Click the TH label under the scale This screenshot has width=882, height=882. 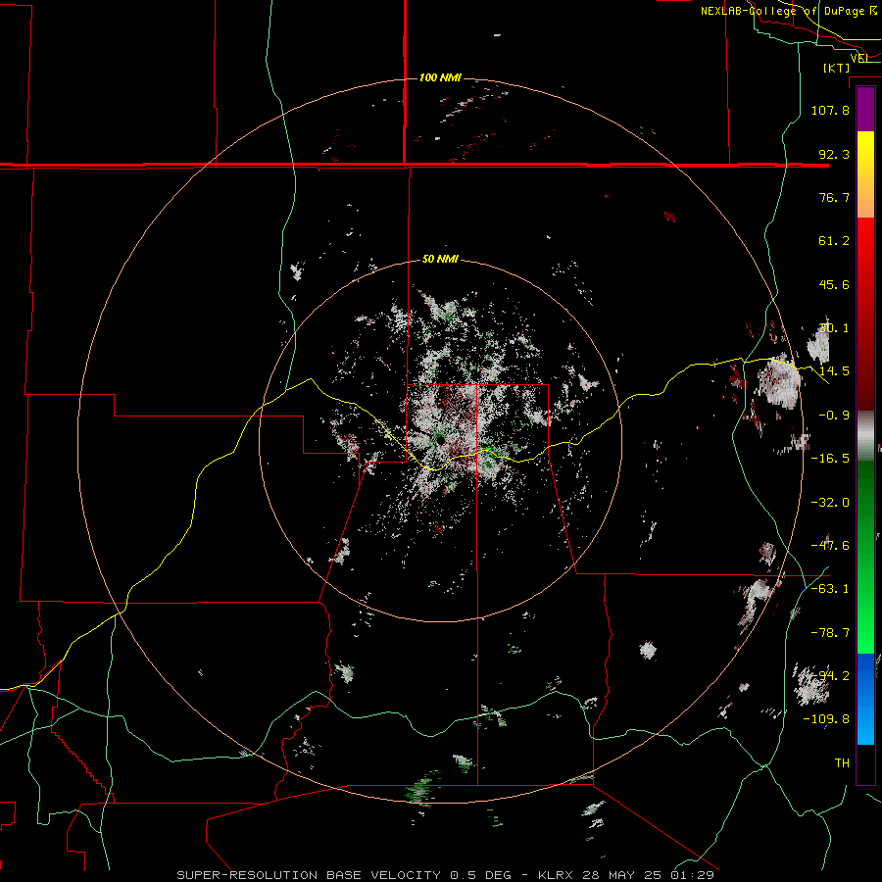842,762
